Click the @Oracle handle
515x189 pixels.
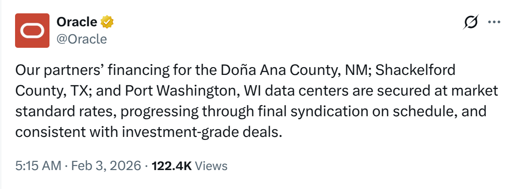(81, 39)
